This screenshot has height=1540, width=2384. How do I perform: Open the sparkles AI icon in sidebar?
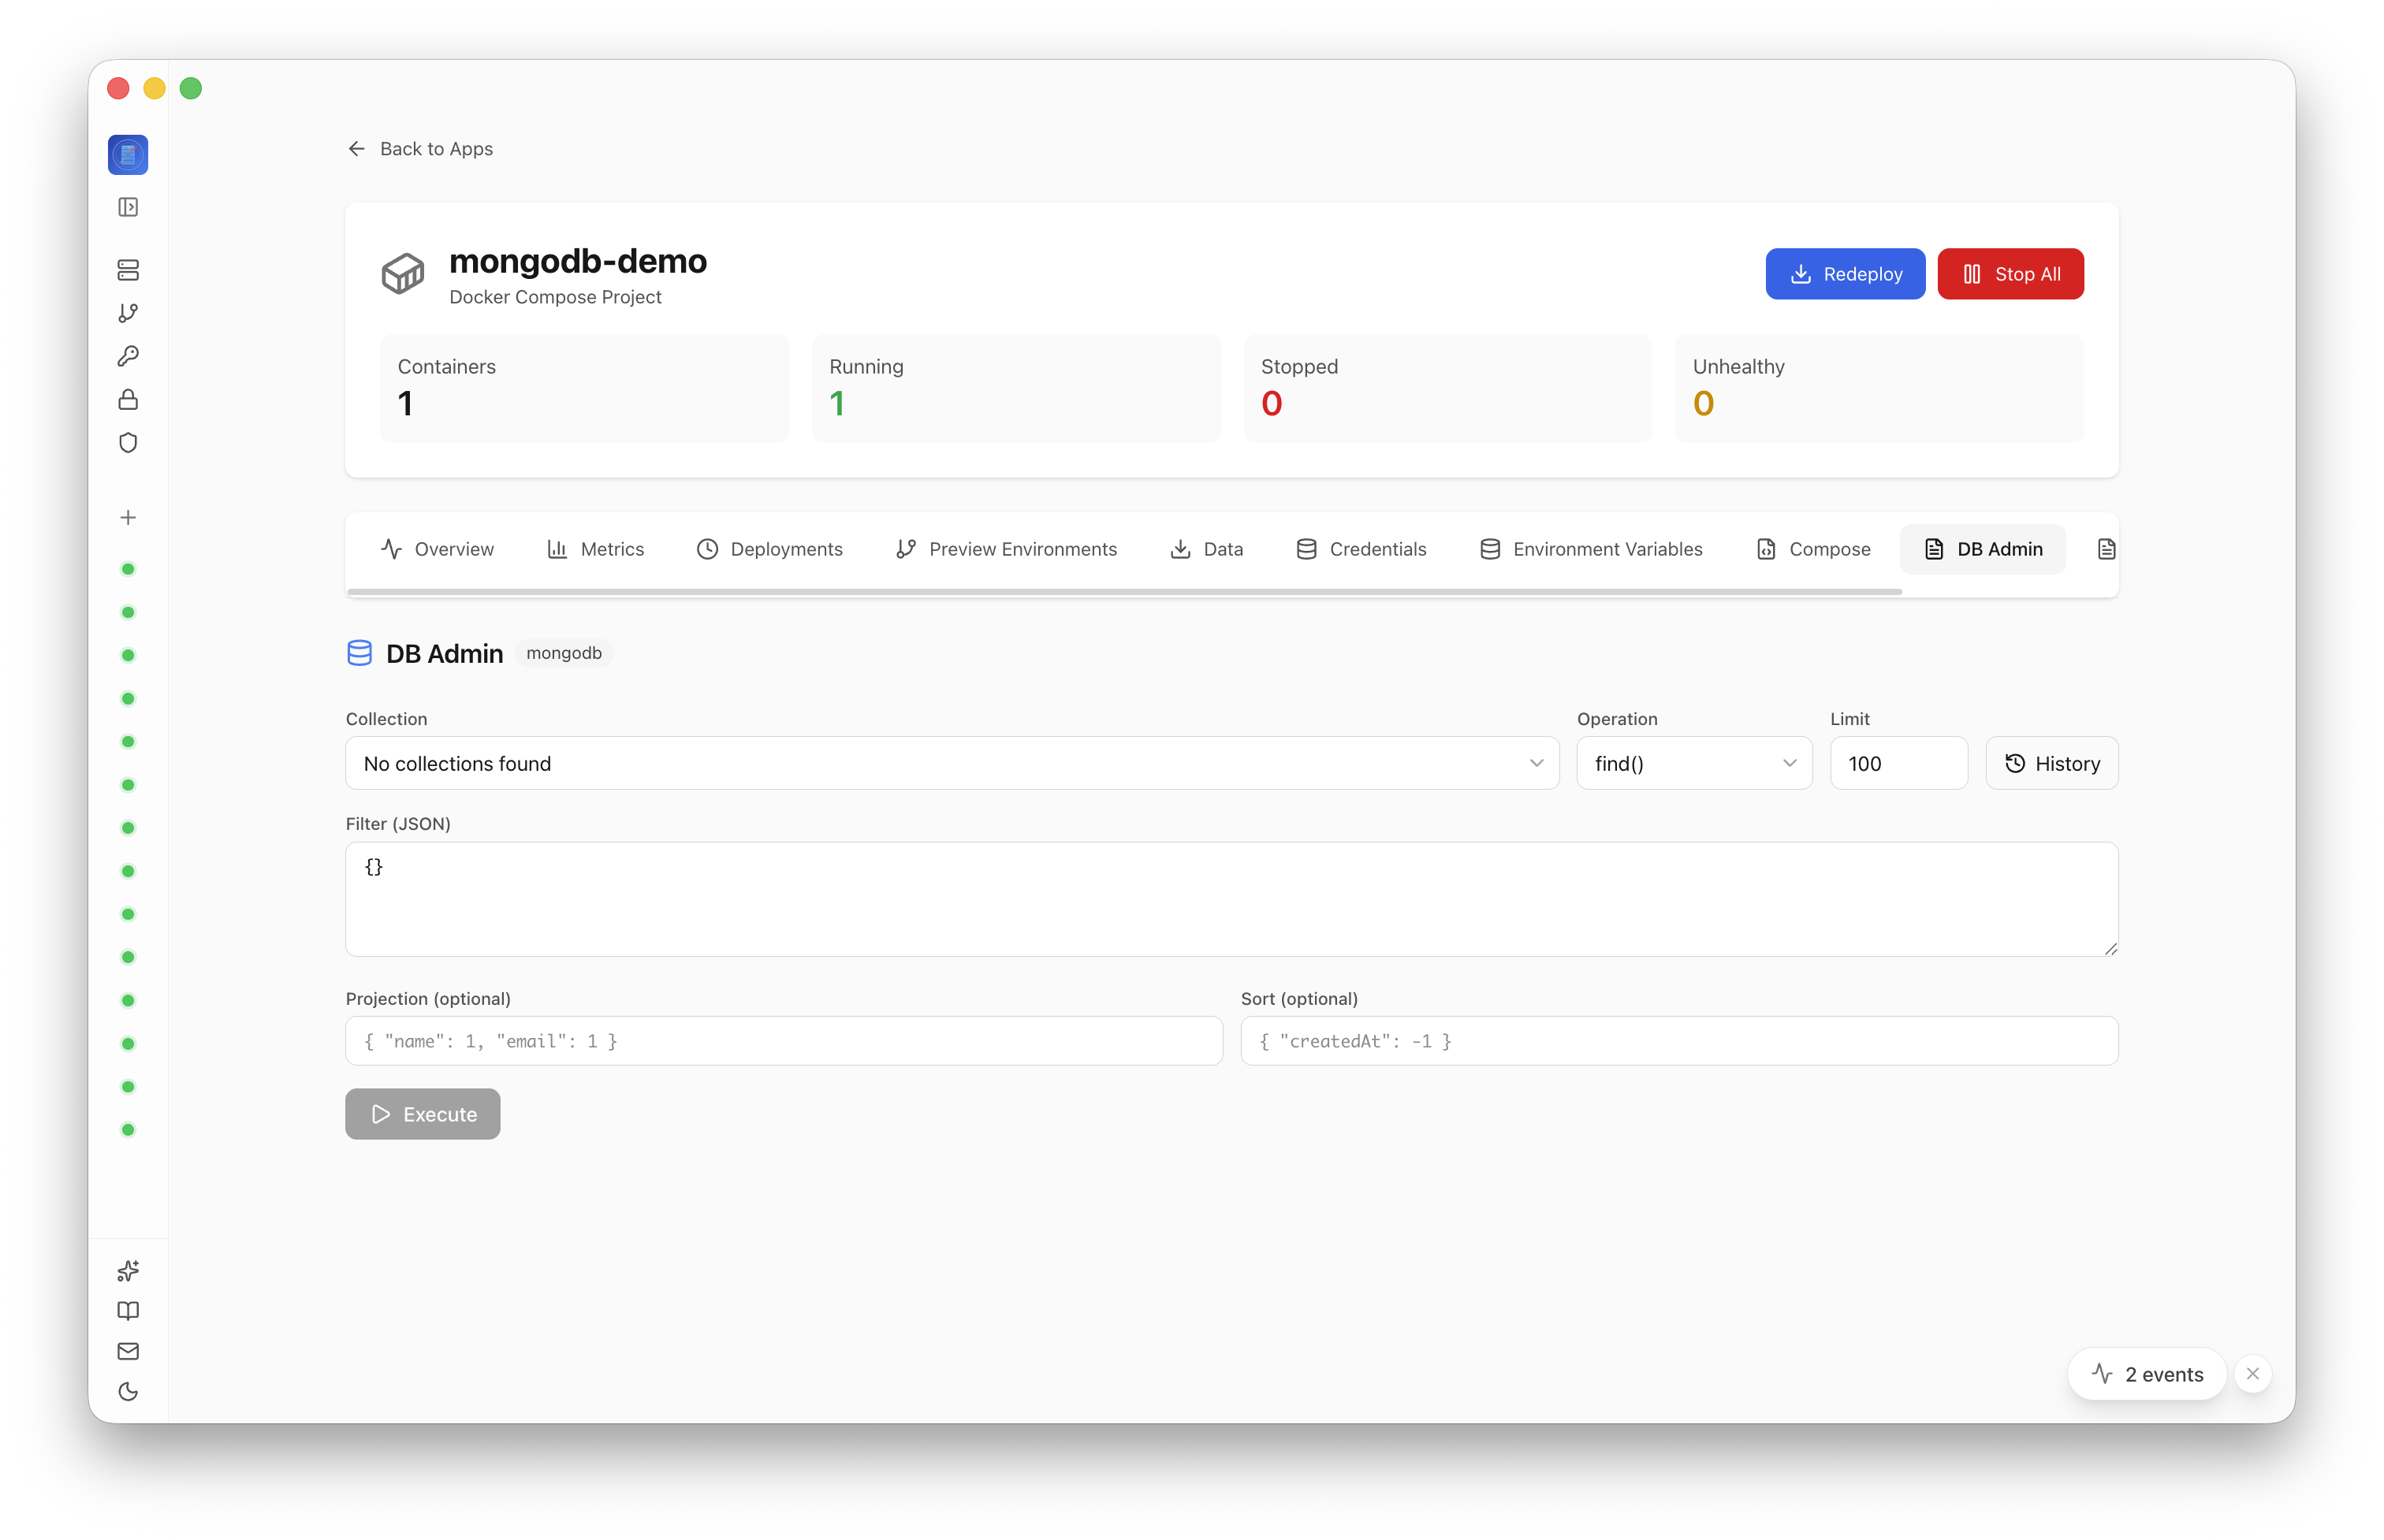point(128,1270)
